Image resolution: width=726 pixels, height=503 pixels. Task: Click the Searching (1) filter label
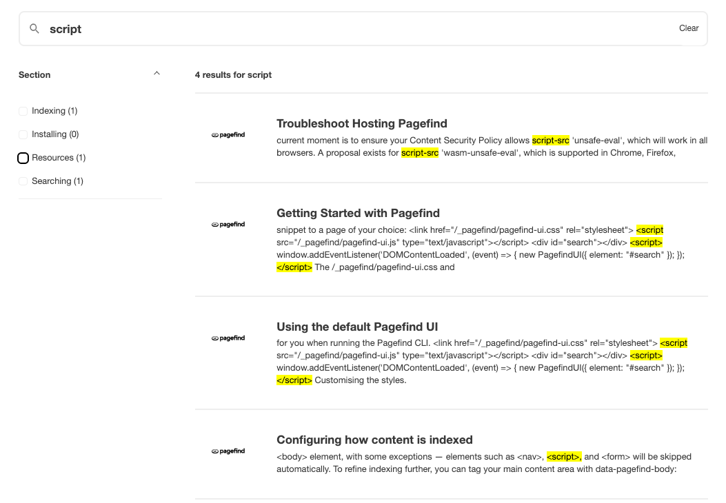pos(57,181)
